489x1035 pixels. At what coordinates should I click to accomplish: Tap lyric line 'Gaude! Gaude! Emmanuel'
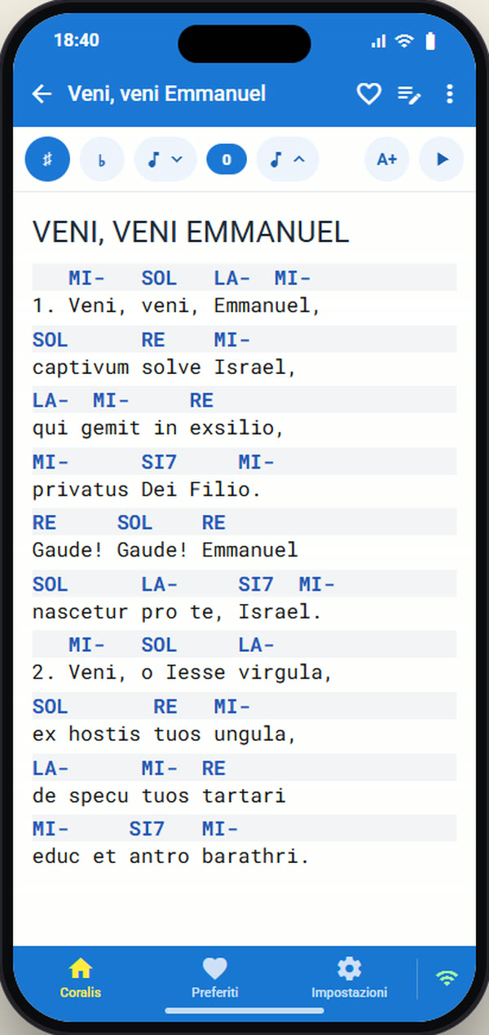(165, 550)
